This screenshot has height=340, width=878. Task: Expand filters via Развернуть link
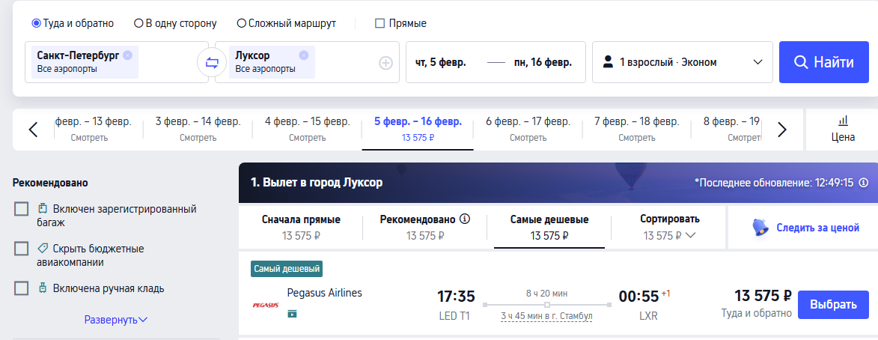coord(116,320)
